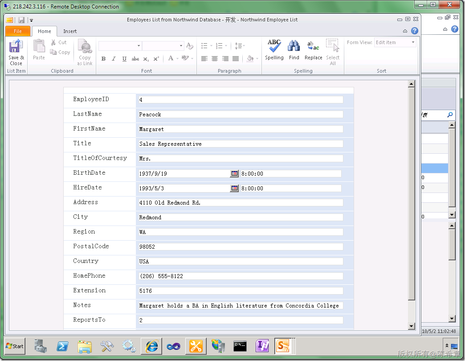Viewport: 465px width, 361px height.
Task: Click the Start button
Action: click(15, 346)
